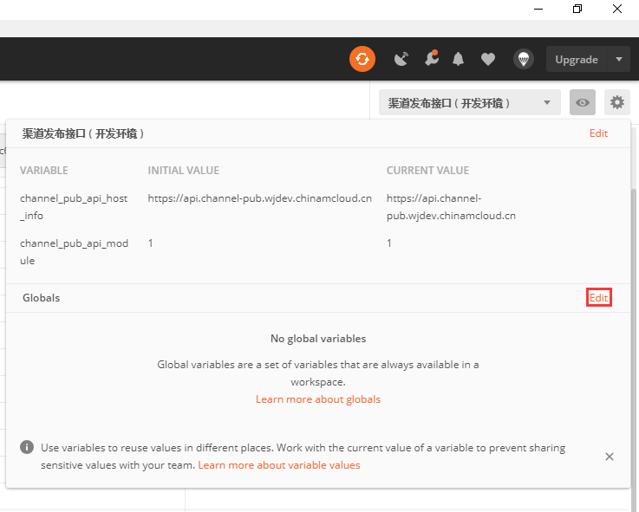Open notifications bell icon
639x512 pixels.
tap(458, 59)
